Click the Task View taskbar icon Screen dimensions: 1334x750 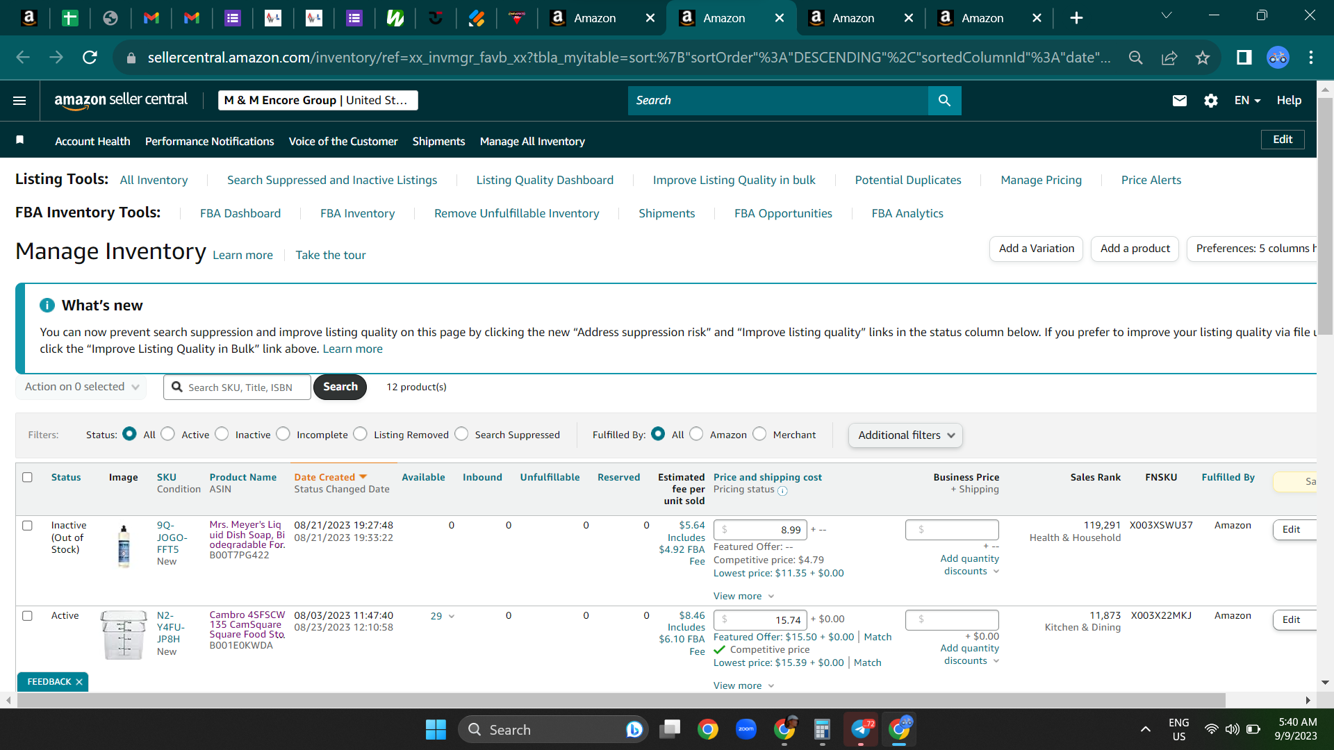pos(670,729)
